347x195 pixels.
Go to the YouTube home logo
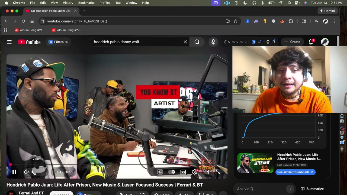click(x=29, y=42)
